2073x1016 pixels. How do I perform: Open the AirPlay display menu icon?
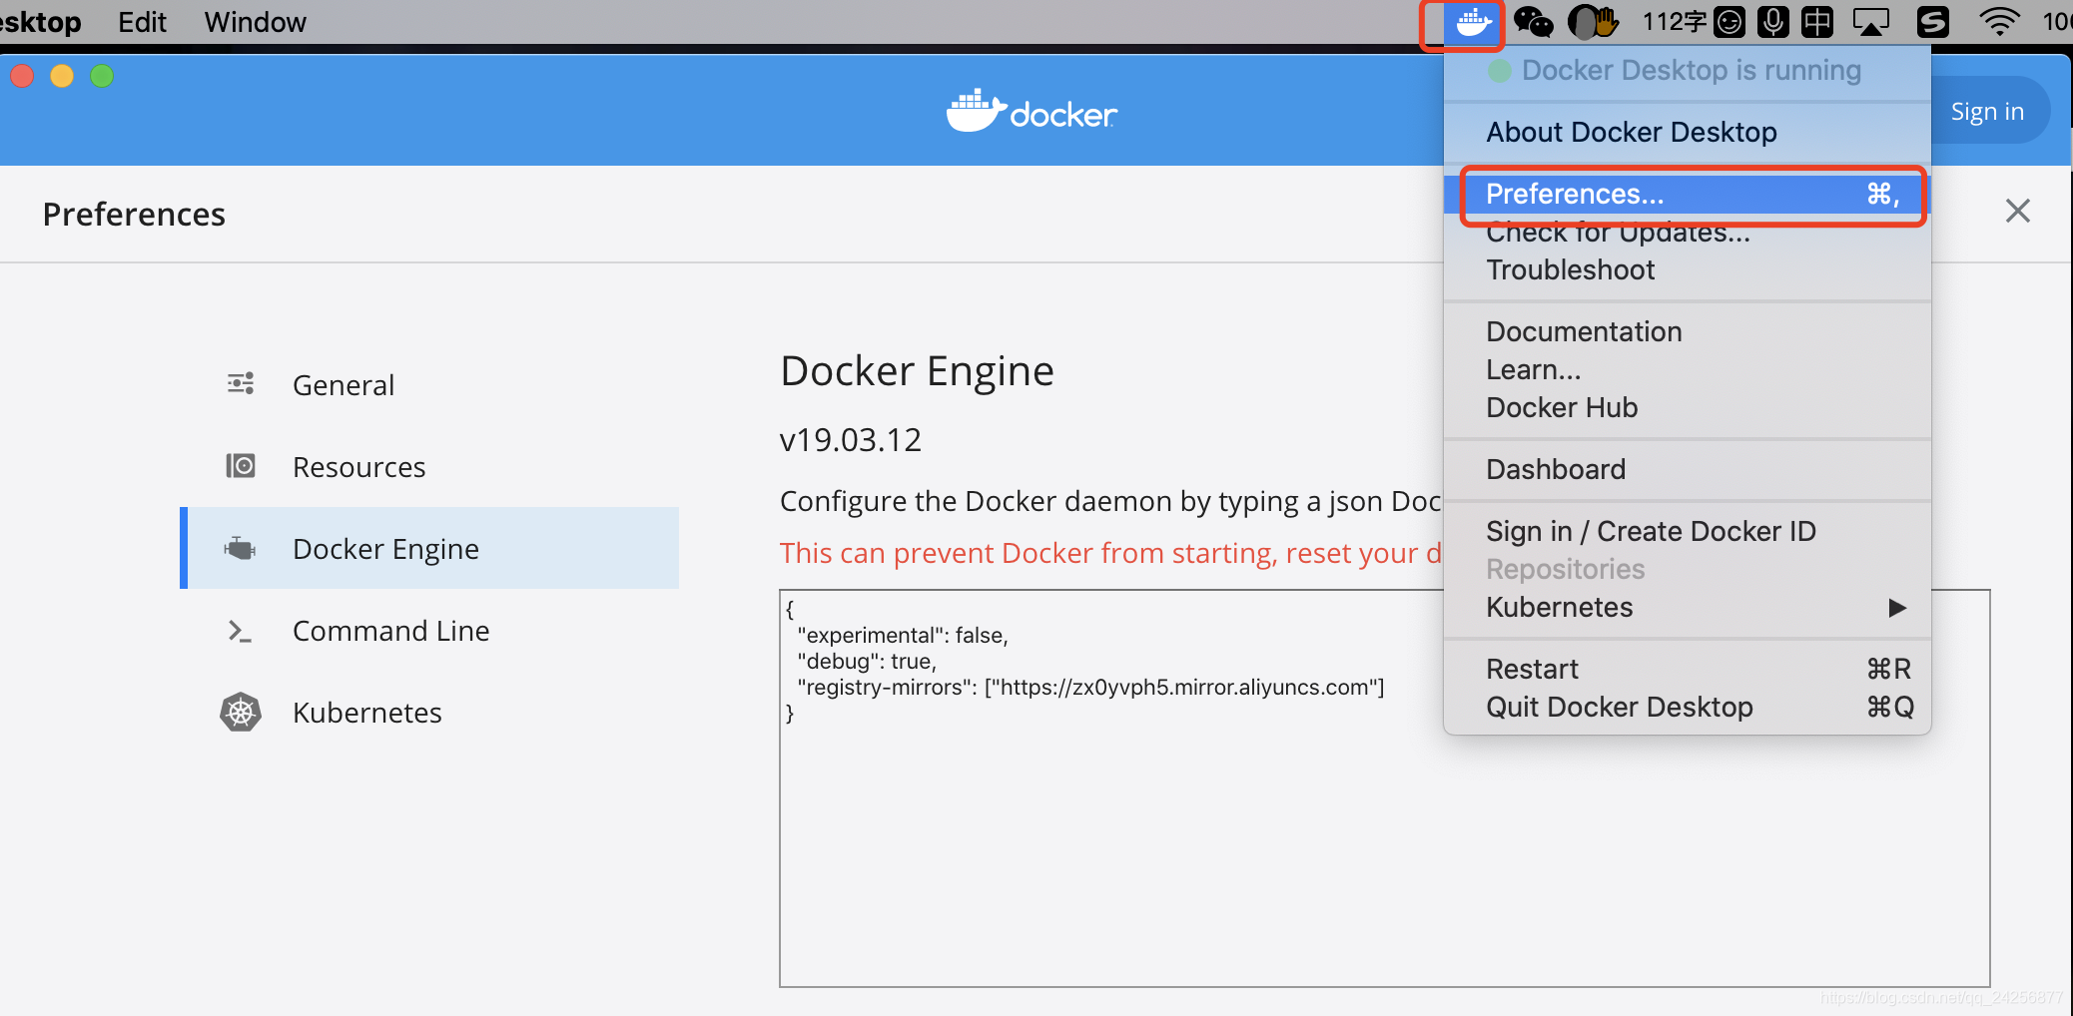click(1871, 21)
